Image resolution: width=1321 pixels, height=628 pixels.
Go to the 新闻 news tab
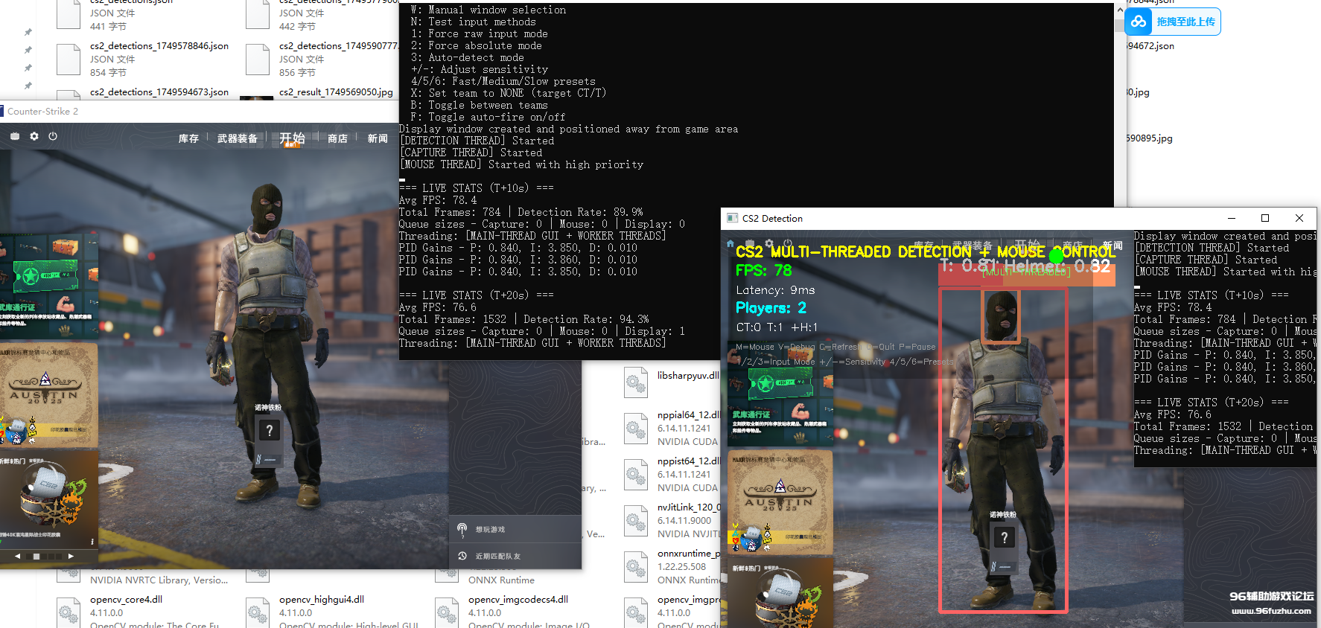(378, 138)
